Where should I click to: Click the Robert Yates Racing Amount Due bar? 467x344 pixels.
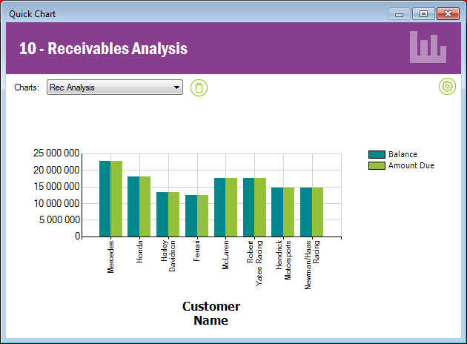pos(260,208)
